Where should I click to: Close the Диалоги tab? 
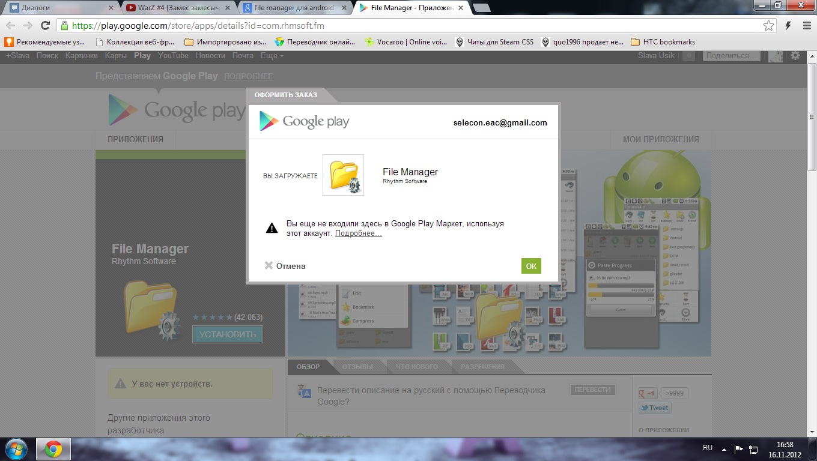pos(111,8)
